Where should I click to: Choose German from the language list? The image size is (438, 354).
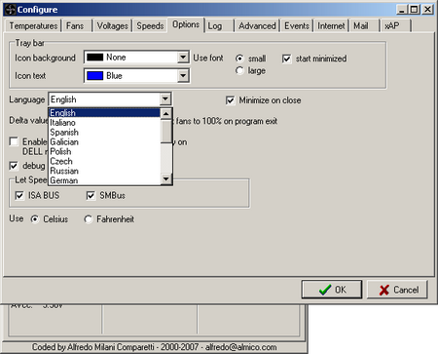pyautogui.click(x=104, y=180)
